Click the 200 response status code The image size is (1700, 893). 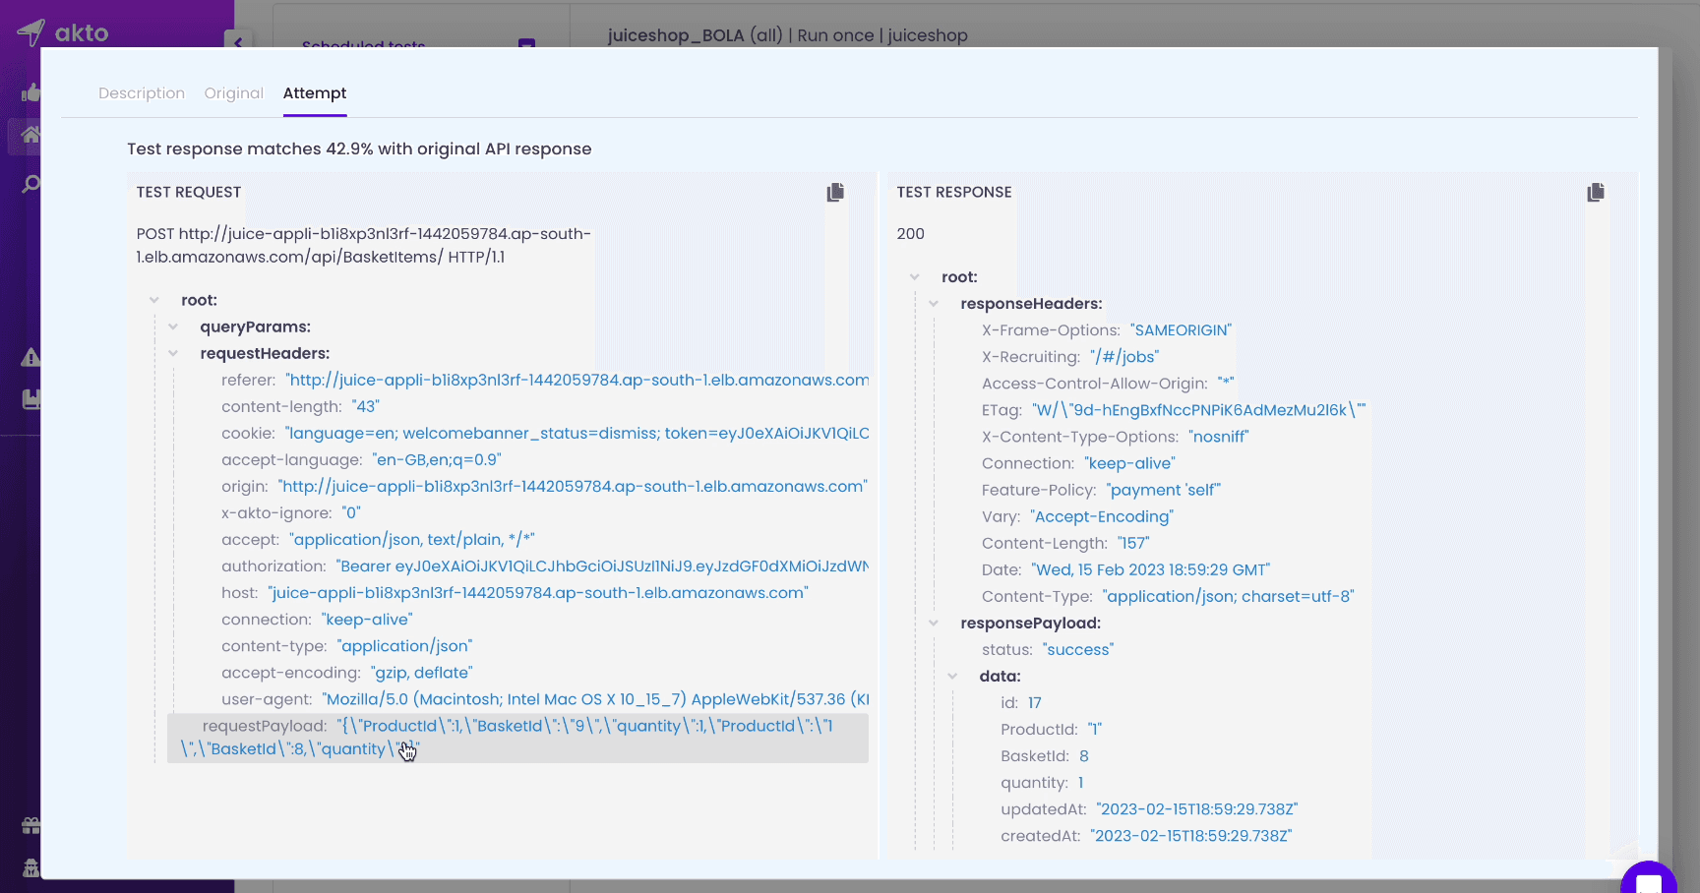coord(911,233)
